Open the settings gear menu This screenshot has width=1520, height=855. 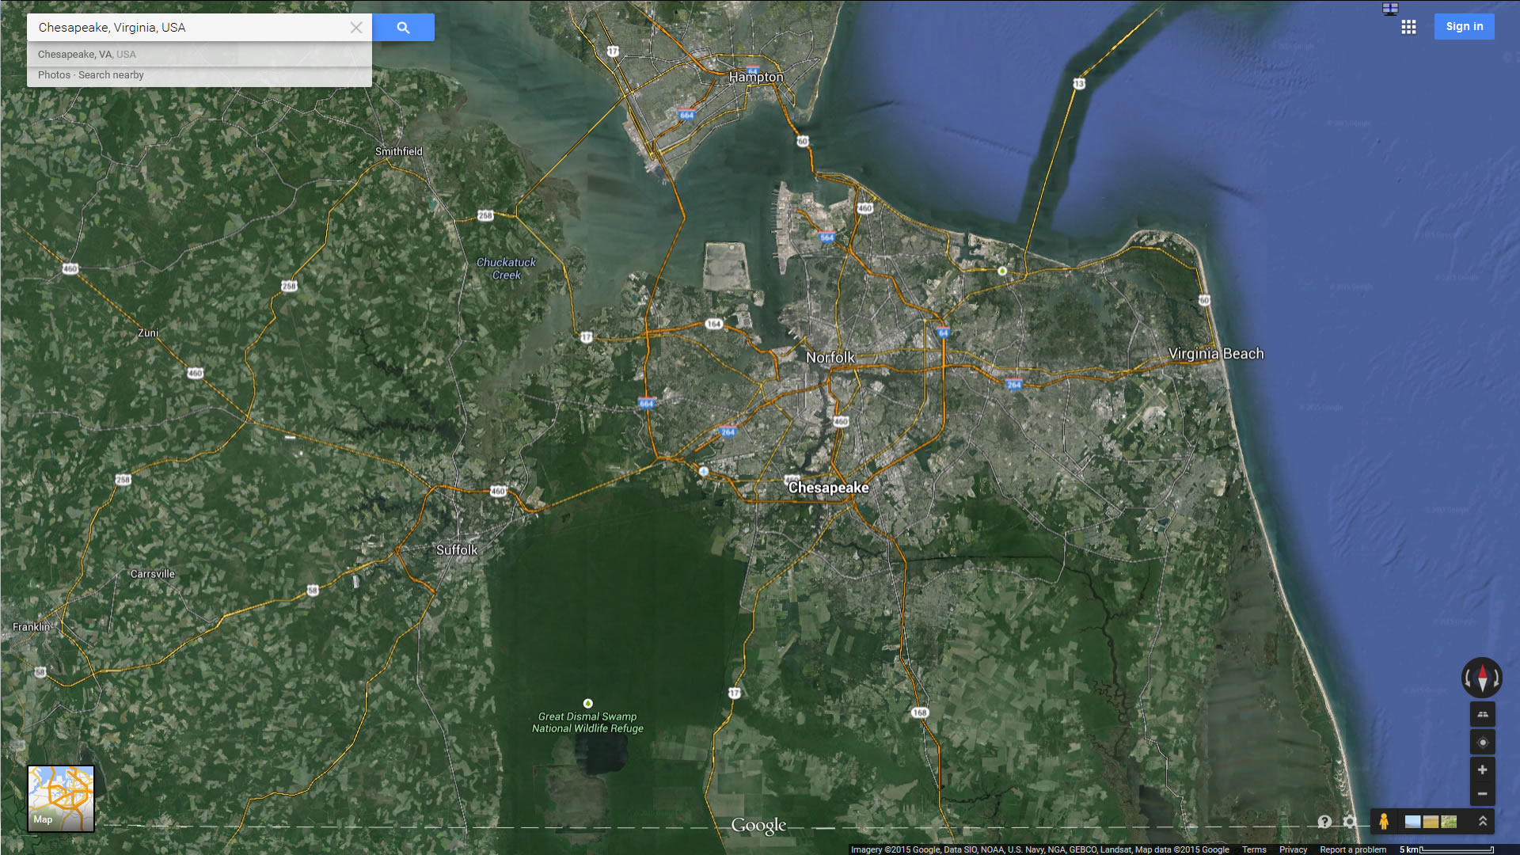1350,822
